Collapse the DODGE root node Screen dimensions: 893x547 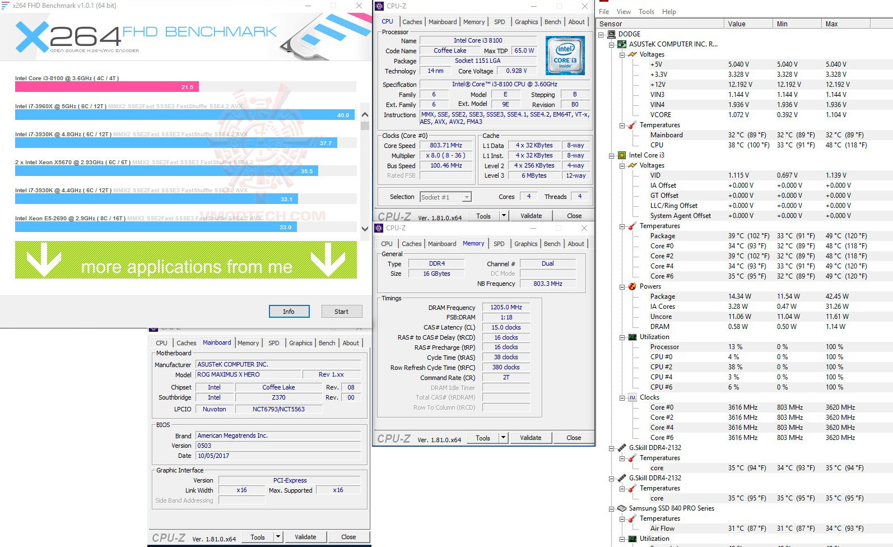click(x=601, y=34)
